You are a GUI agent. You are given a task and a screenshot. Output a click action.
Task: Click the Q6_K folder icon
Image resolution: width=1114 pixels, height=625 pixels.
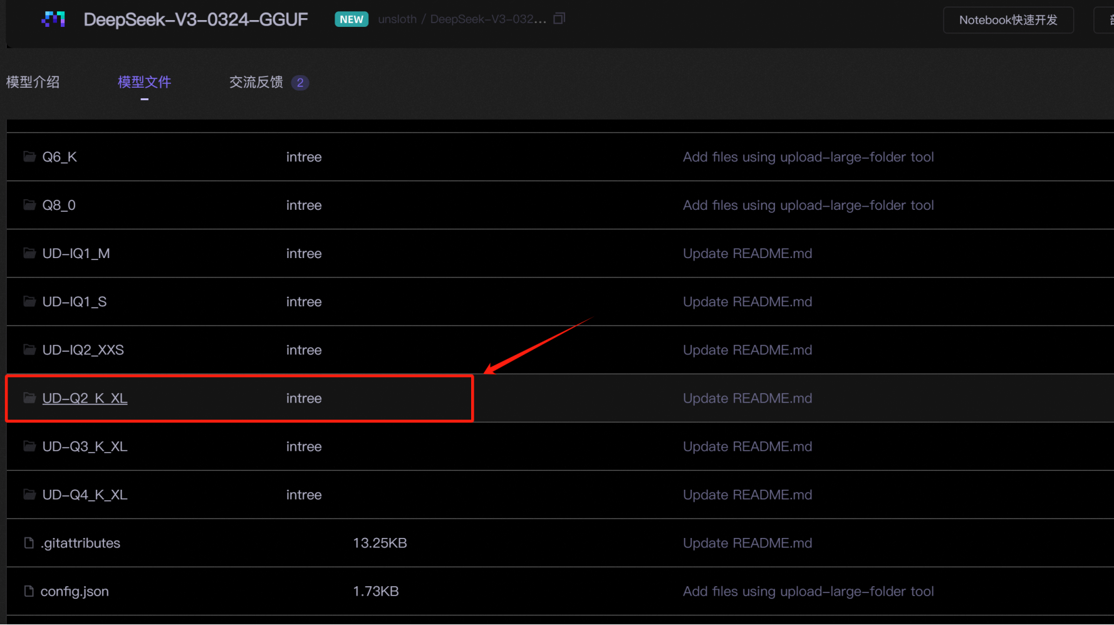point(29,156)
